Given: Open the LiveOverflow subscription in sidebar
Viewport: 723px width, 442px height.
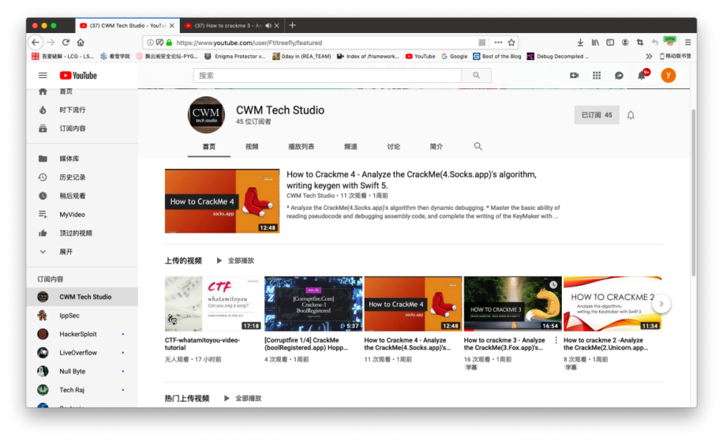Looking at the screenshot, I should coord(81,353).
